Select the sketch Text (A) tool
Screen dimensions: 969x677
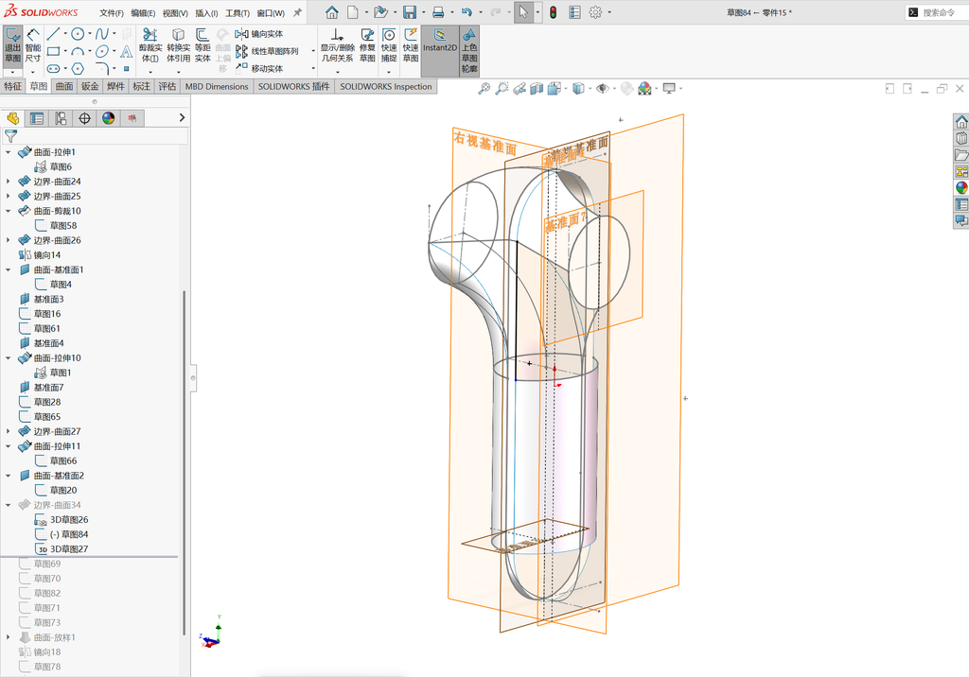[x=126, y=51]
